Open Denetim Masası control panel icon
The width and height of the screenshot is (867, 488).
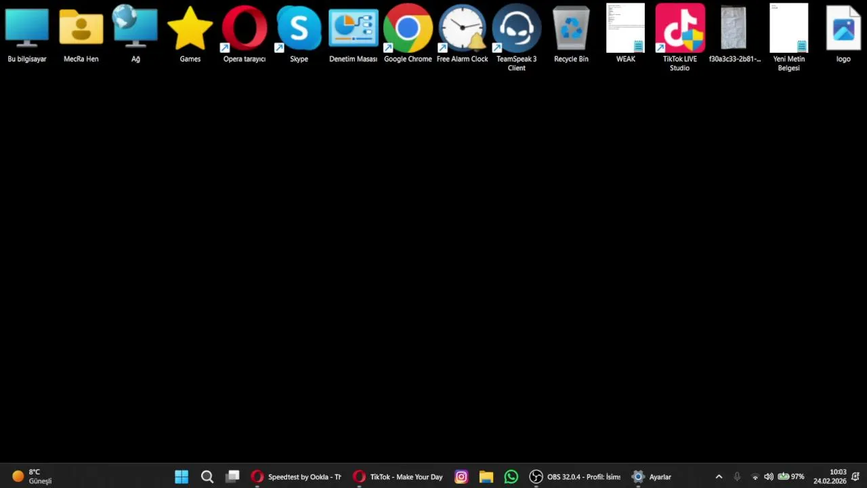click(353, 34)
